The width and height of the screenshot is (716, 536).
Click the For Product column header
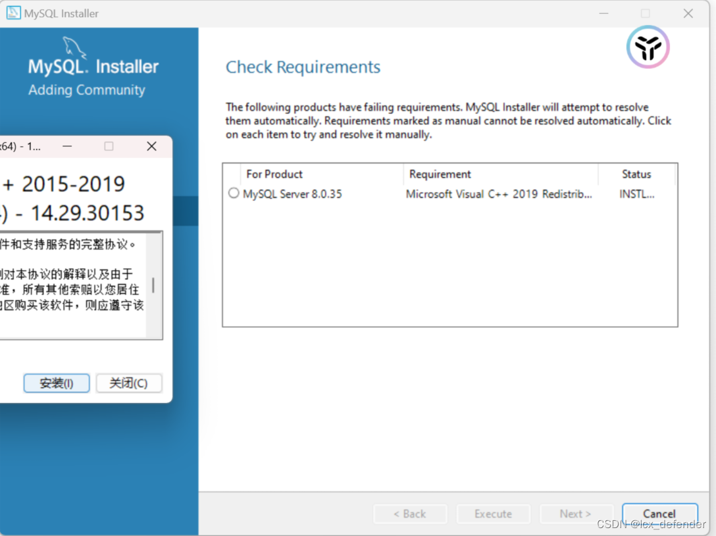pyautogui.click(x=322, y=174)
